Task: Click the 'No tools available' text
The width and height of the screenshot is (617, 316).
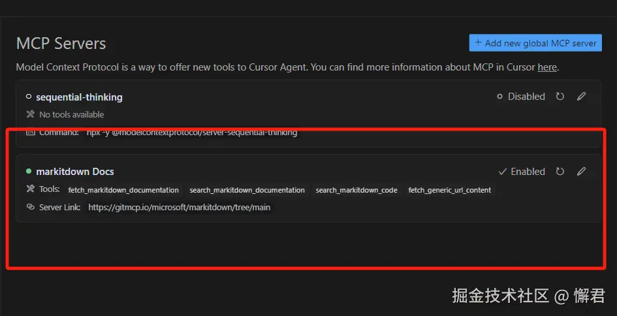Action: (72, 114)
